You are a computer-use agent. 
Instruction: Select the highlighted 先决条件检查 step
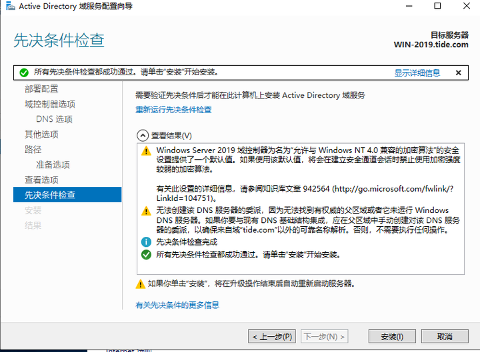pyautogui.click(x=67, y=195)
